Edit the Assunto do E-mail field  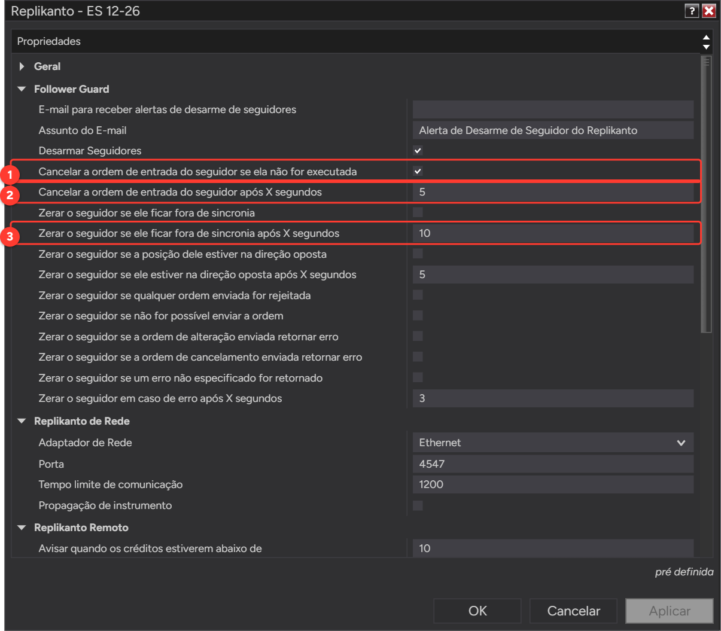553,130
